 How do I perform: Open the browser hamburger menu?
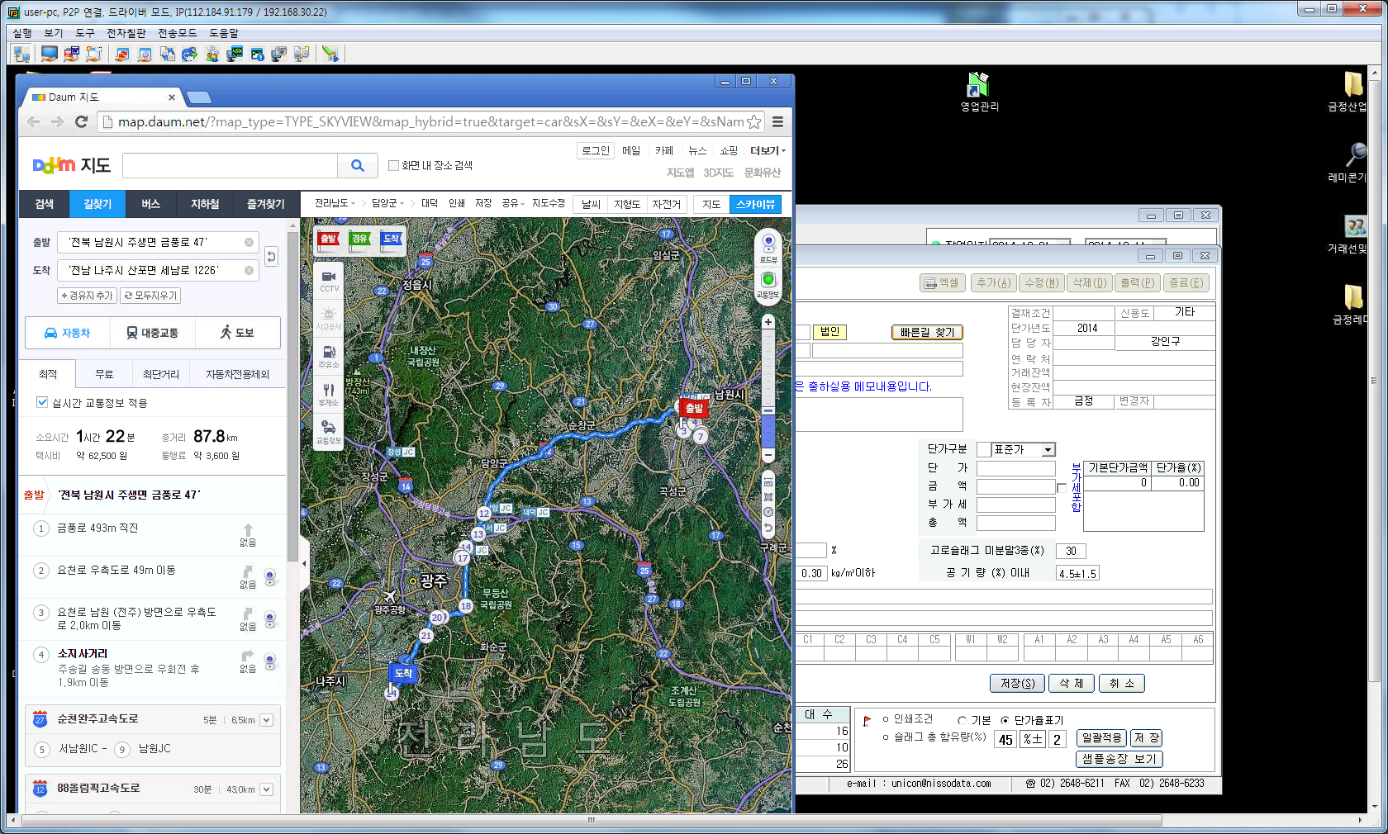pos(778,122)
